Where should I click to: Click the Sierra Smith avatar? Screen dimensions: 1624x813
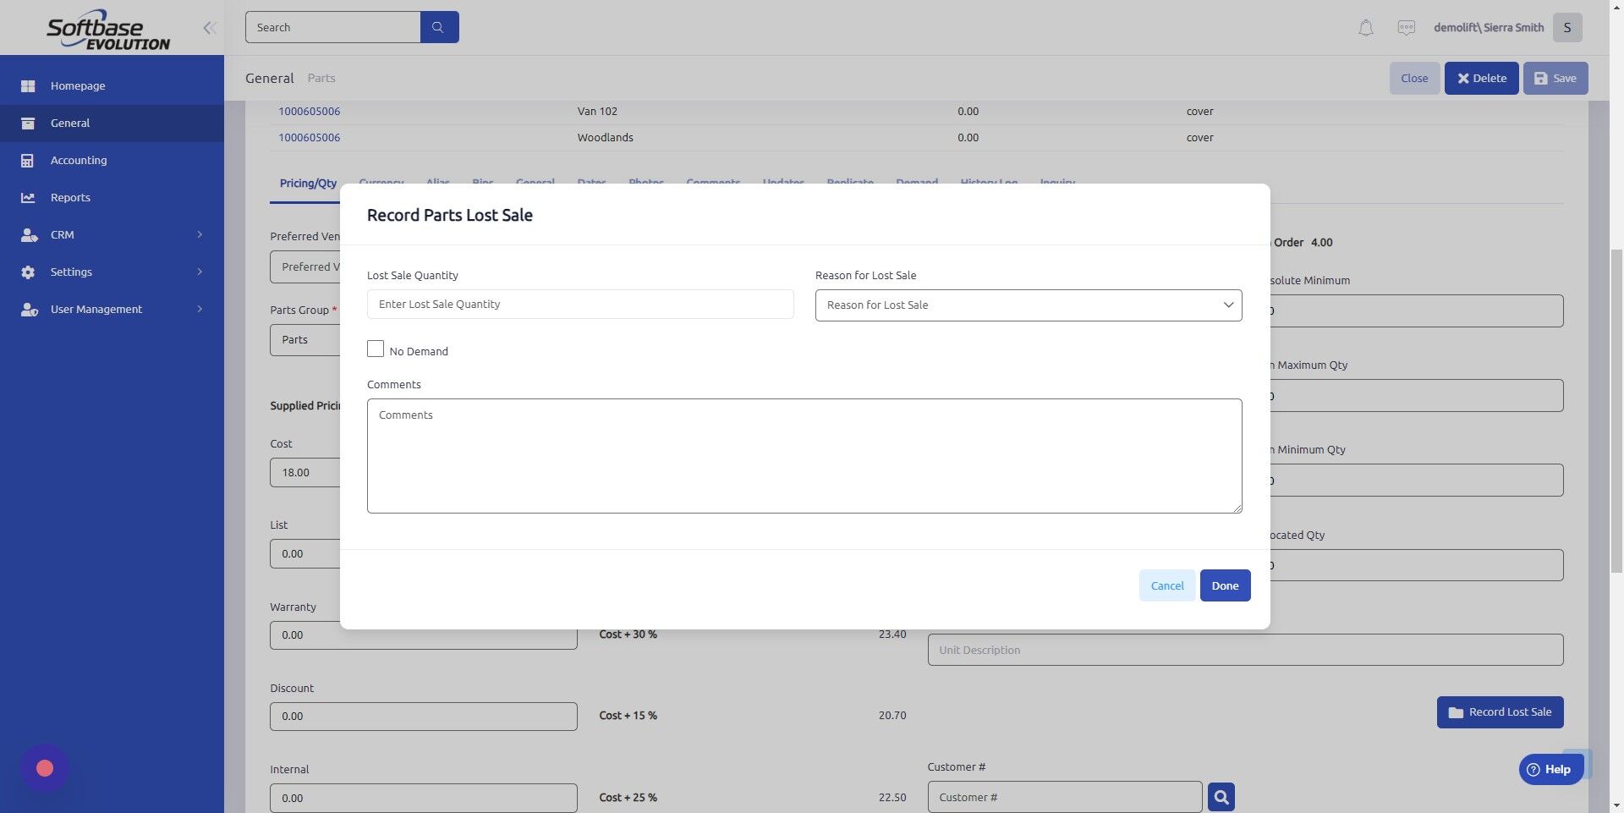(x=1567, y=27)
